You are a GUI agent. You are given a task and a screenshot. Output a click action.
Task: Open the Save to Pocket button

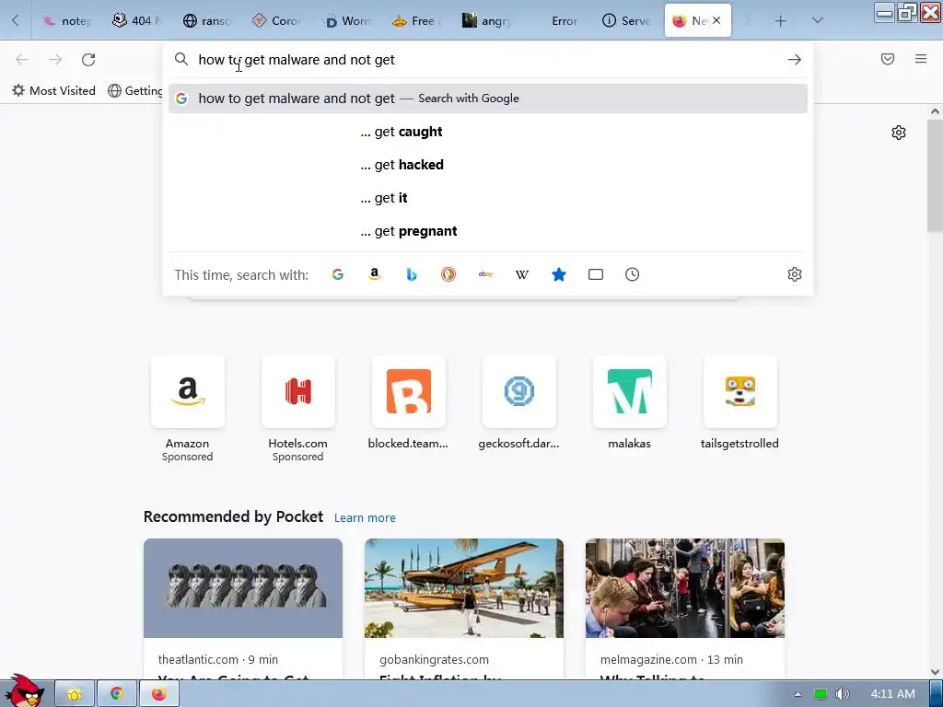point(888,59)
